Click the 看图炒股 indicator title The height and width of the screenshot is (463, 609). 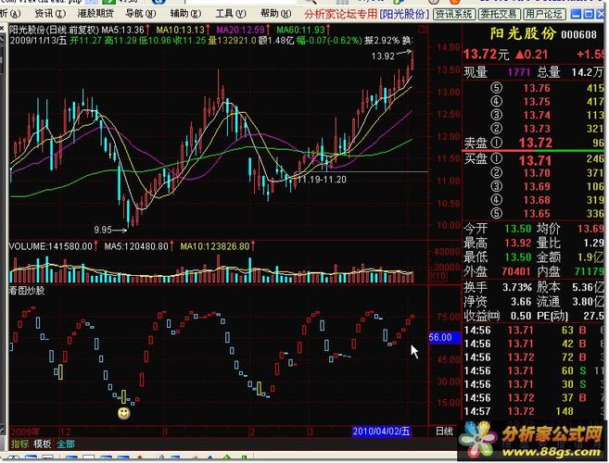pyautogui.click(x=27, y=291)
